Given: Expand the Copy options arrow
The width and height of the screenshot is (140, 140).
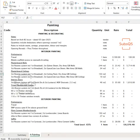Looking at the screenshot, I should (19, 6).
